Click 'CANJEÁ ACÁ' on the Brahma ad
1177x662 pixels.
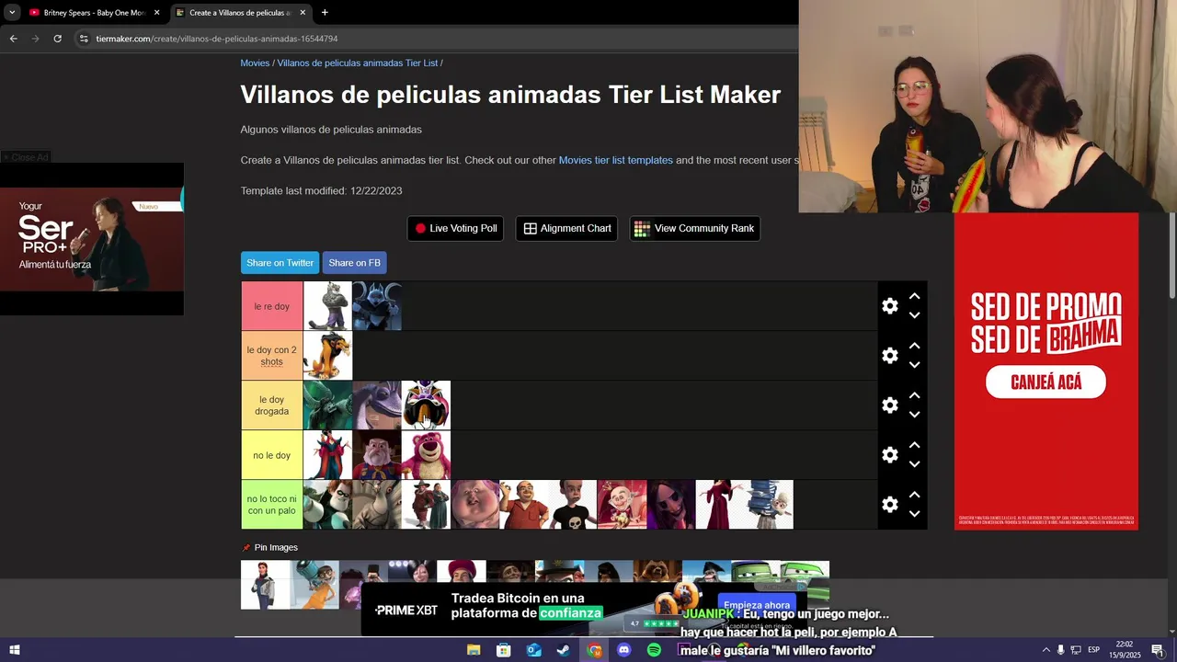[1046, 382]
